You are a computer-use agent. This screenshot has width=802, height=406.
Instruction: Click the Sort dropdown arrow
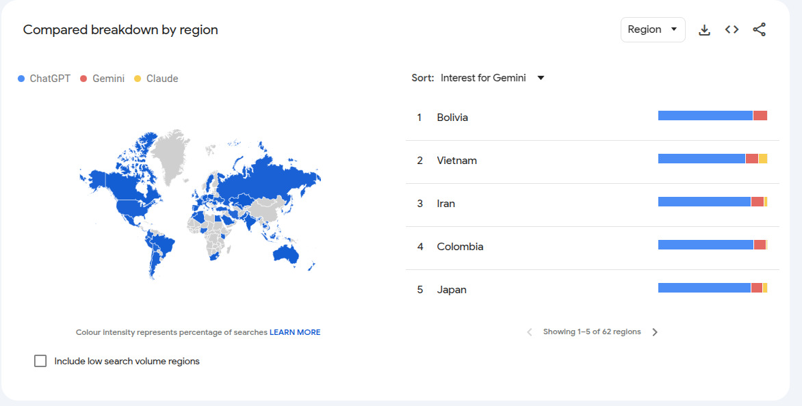(541, 78)
